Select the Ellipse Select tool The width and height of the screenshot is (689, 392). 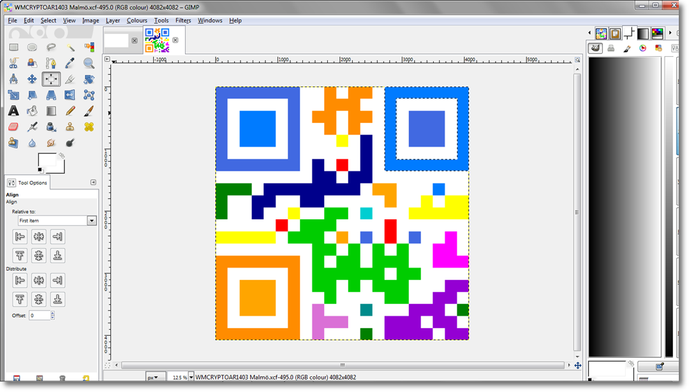32,47
